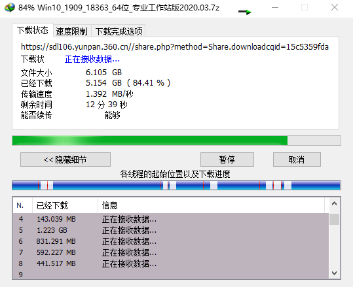Viewport: 353px width, 287px height.
Task: Click the 已经下载 column header
Action: click(65, 205)
